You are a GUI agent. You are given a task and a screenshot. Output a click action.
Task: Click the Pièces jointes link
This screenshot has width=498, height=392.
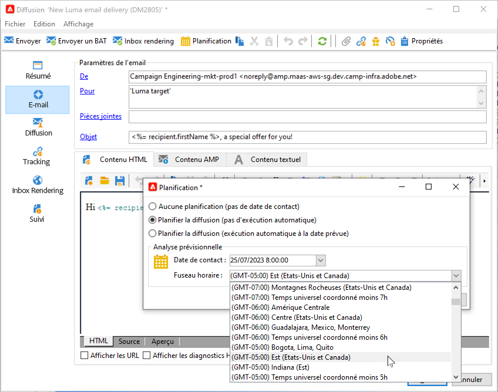[100, 116]
